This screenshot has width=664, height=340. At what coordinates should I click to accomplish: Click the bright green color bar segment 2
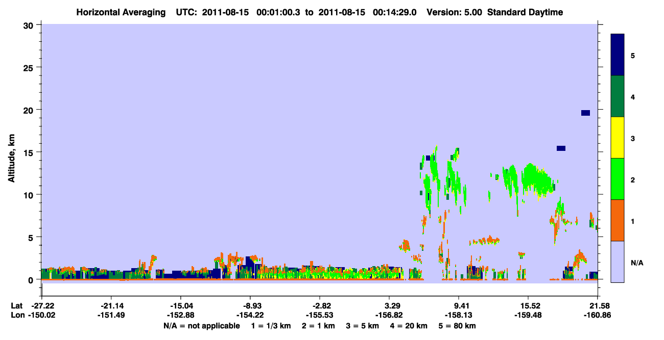618,179
